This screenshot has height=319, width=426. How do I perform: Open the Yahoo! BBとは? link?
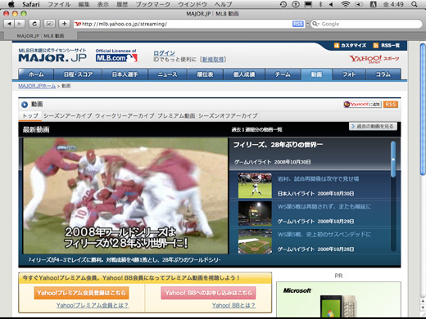(x=233, y=305)
